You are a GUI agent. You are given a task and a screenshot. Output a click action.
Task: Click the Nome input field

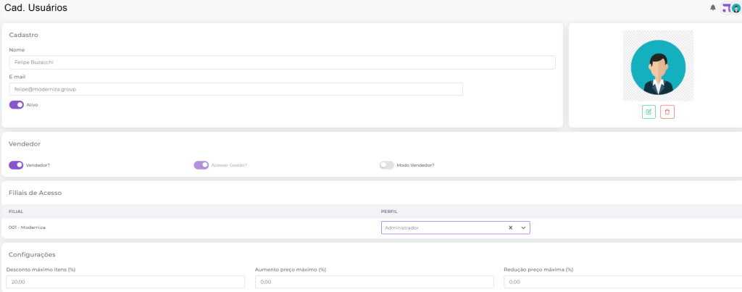(x=282, y=62)
